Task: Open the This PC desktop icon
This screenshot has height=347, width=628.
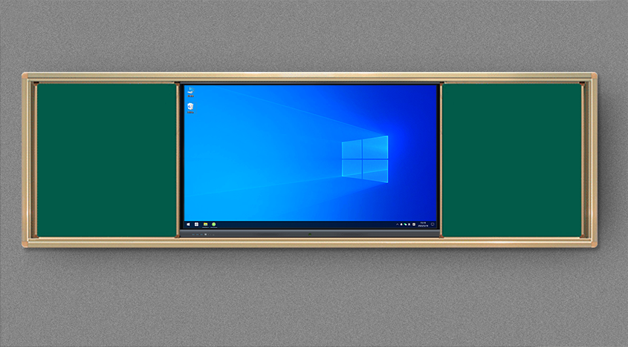Action: (191, 91)
